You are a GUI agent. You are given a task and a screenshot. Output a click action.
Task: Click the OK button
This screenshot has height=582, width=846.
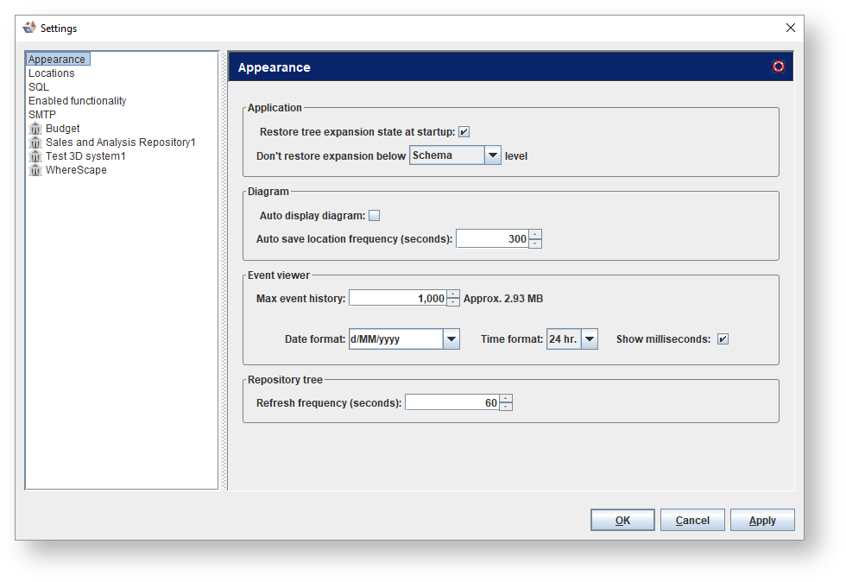(x=622, y=521)
